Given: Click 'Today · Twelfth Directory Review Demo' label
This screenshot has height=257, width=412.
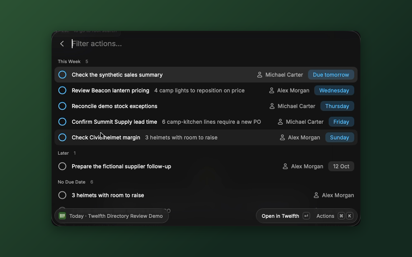Looking at the screenshot, I should [116, 216].
